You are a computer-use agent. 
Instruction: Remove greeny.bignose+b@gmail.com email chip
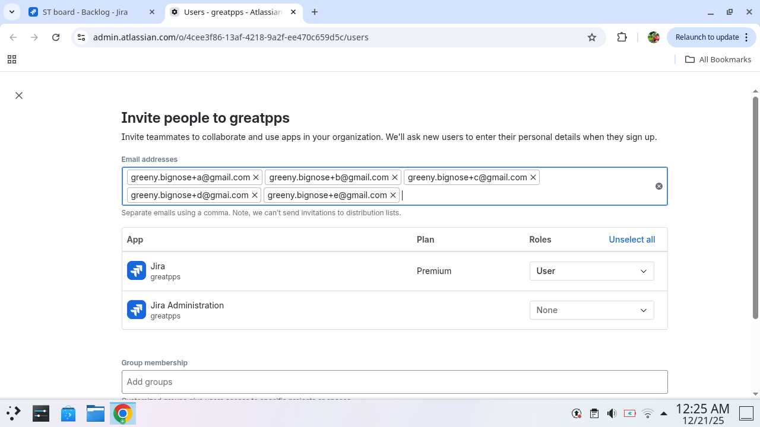pyautogui.click(x=395, y=177)
